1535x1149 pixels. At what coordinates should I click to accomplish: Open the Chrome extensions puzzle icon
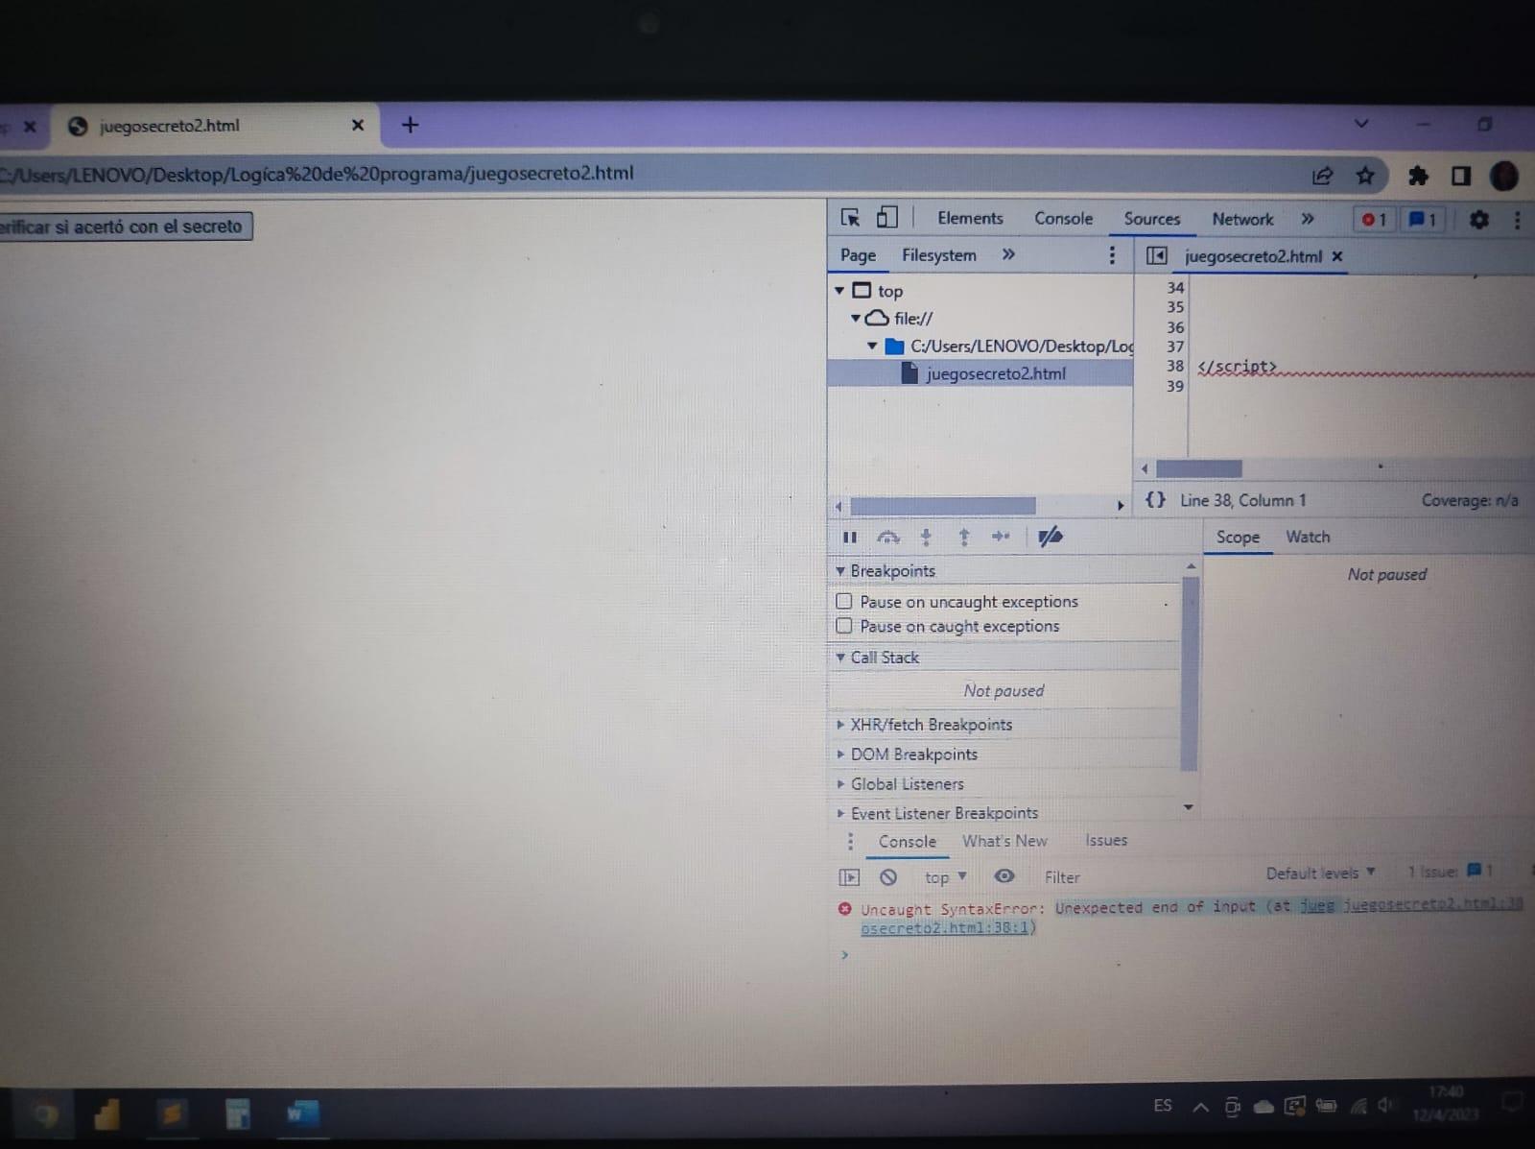click(x=1418, y=175)
